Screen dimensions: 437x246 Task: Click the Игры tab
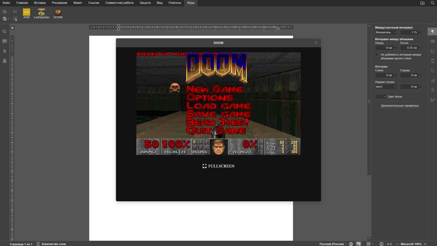click(x=191, y=3)
